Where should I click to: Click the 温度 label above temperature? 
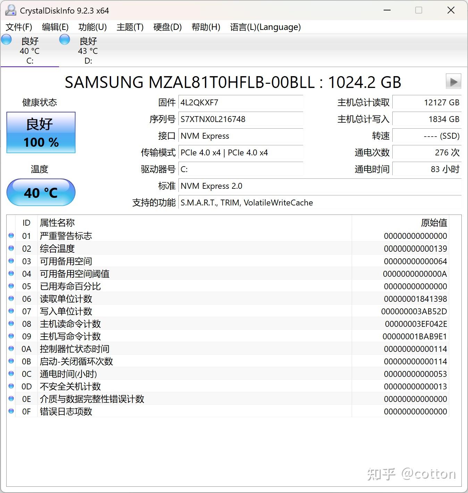point(40,169)
